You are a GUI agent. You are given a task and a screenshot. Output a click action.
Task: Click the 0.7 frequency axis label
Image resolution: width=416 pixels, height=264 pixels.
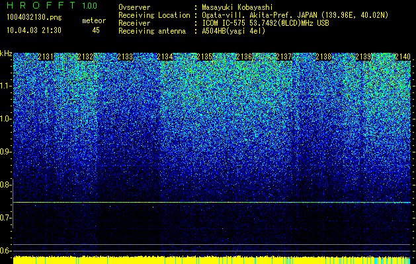5,218
